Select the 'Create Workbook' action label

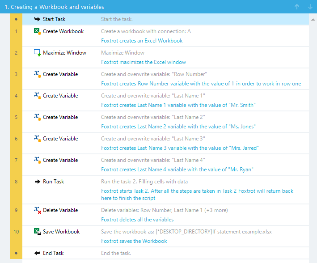tap(63, 31)
